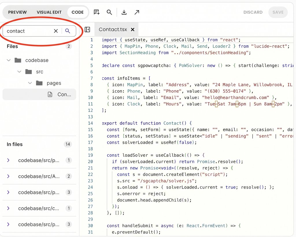
Task: Collapse the codebase folder chevron
Action: coord(9,60)
